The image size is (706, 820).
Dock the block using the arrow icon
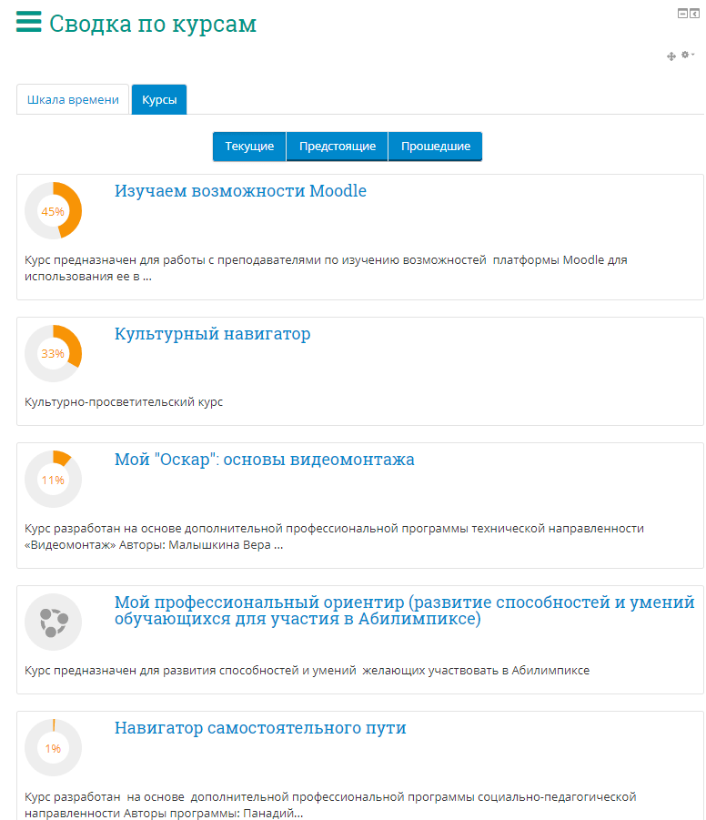click(x=694, y=13)
